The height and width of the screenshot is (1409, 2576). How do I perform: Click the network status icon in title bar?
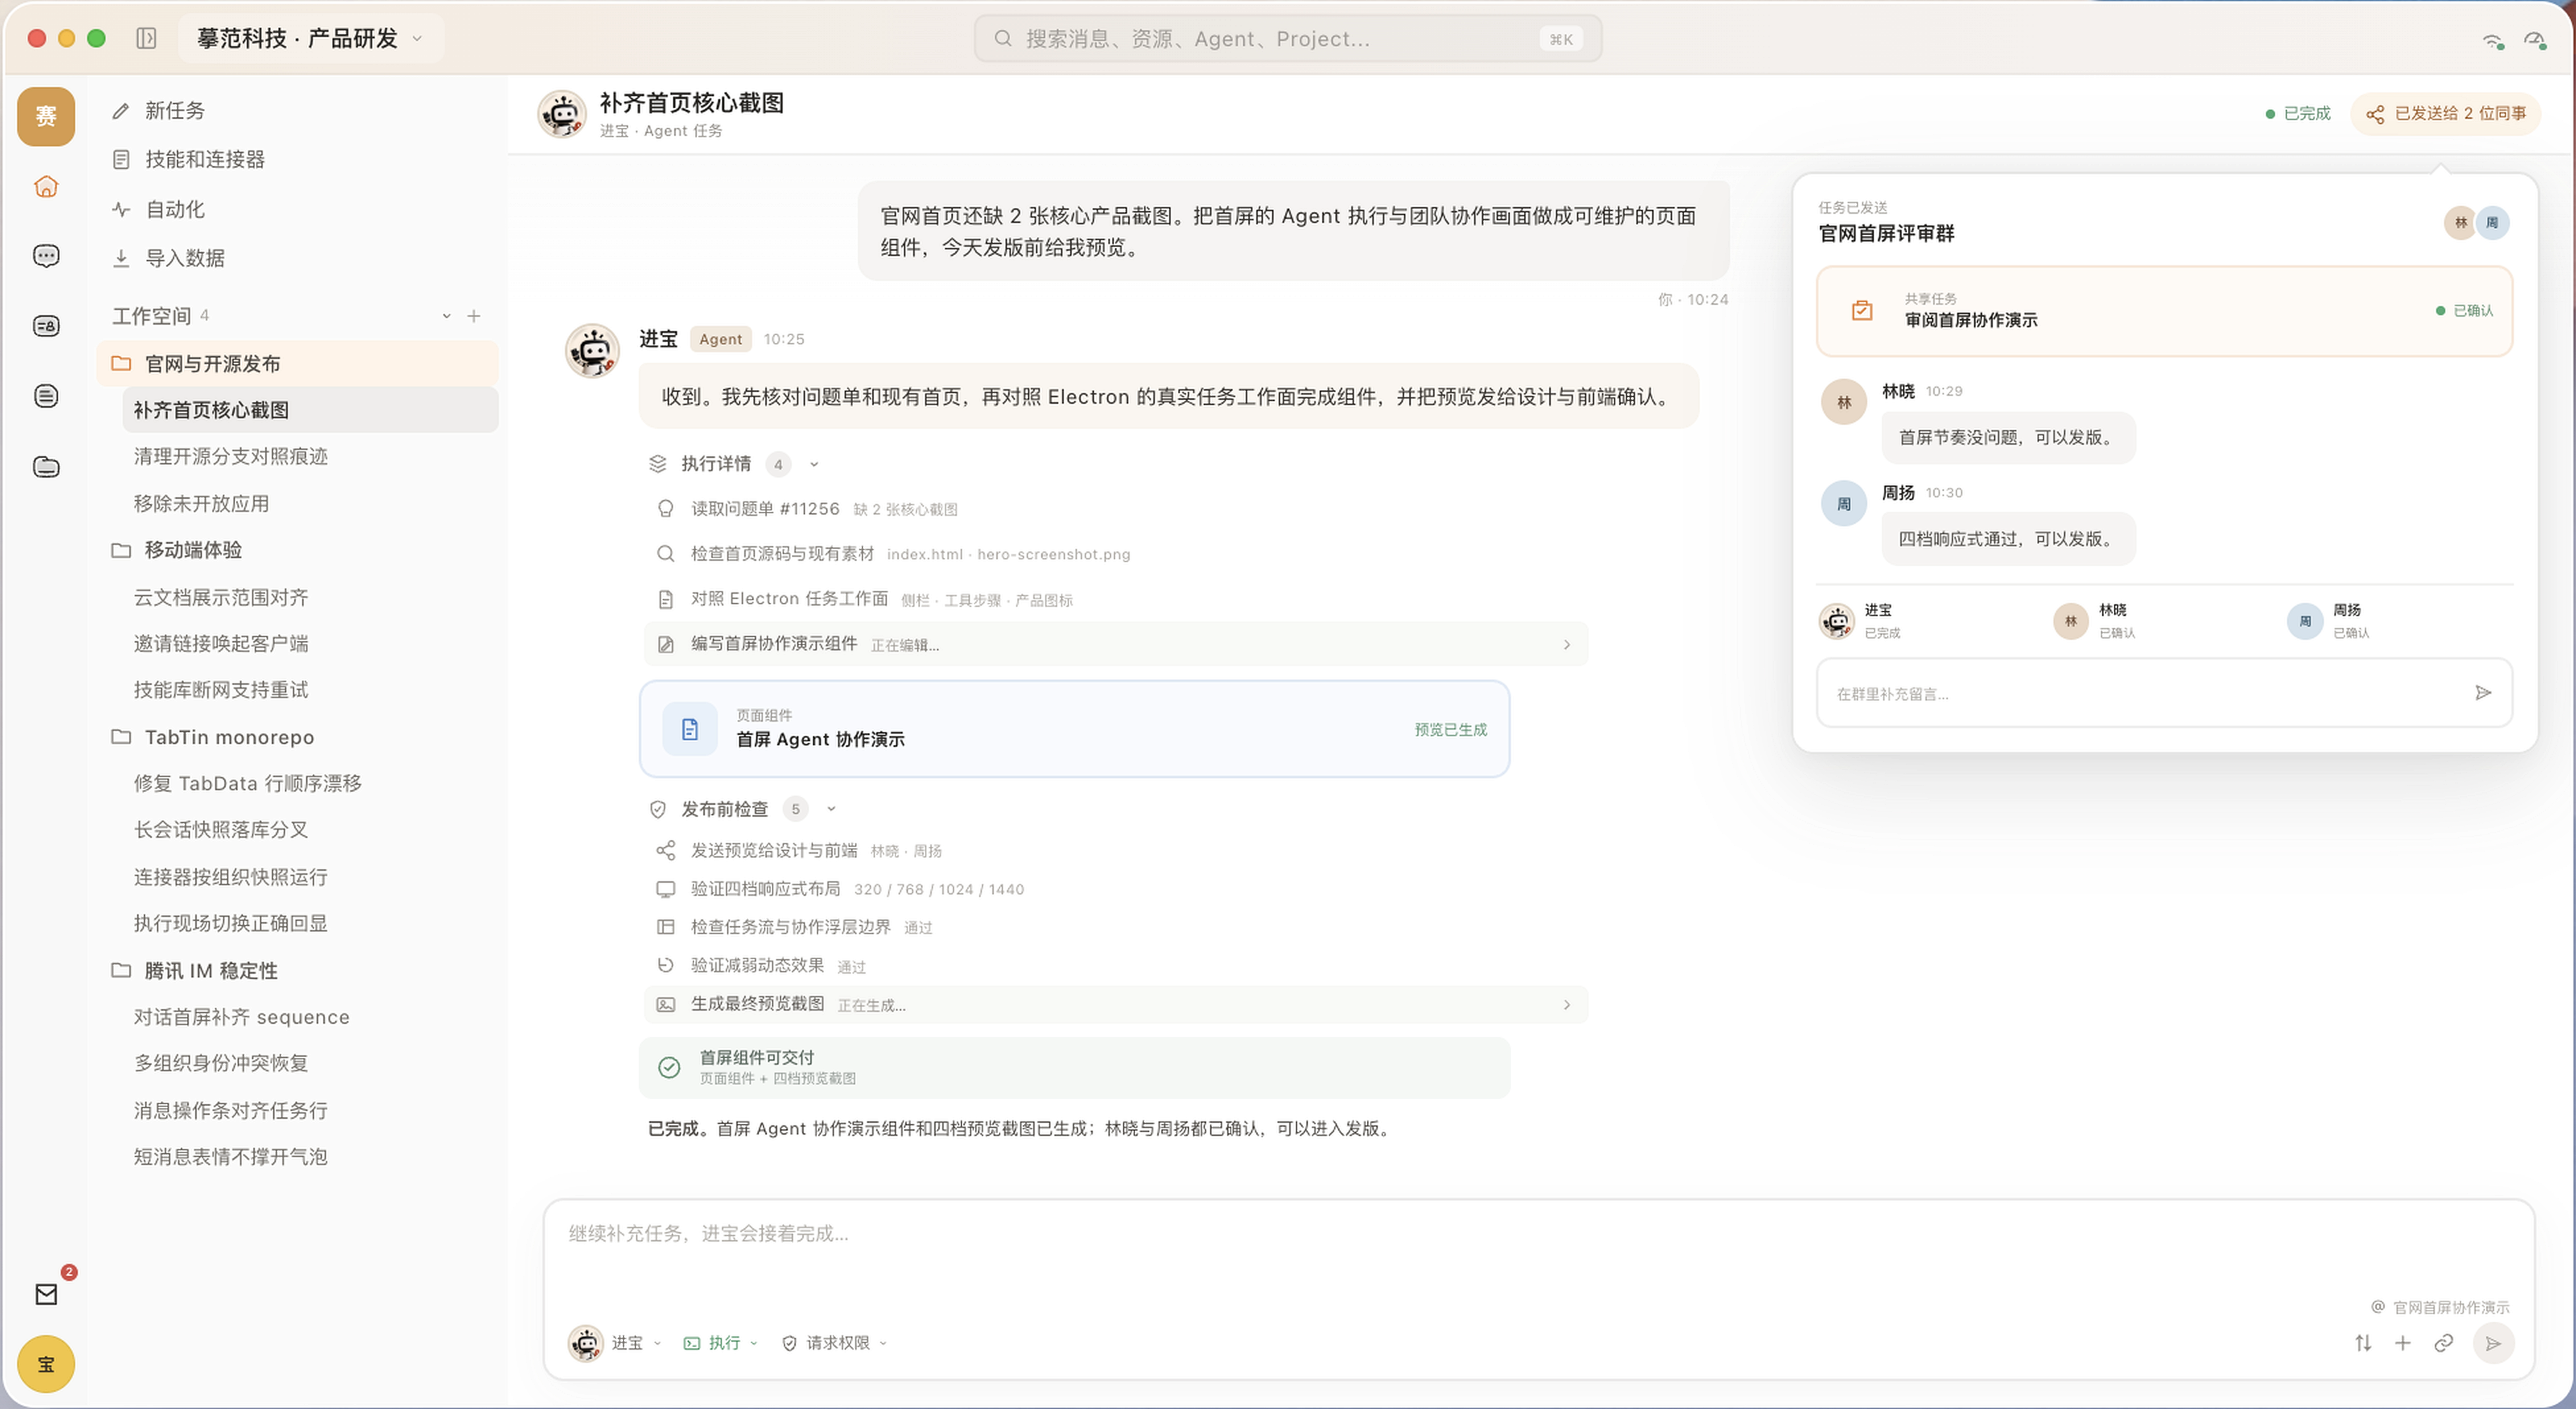pos(2493,40)
